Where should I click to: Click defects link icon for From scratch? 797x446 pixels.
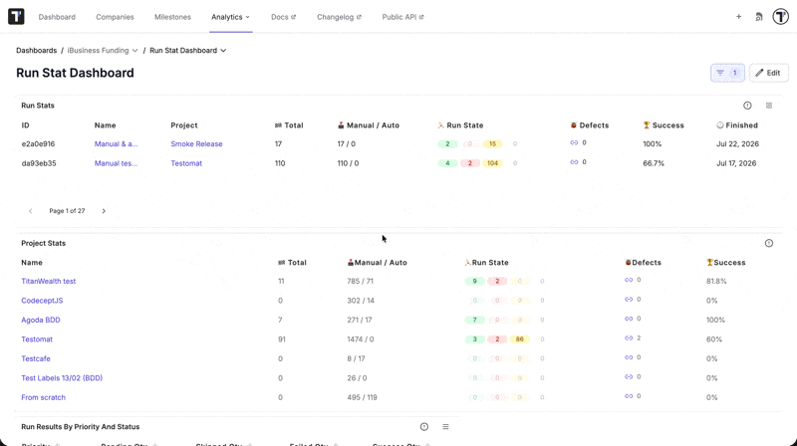(629, 396)
